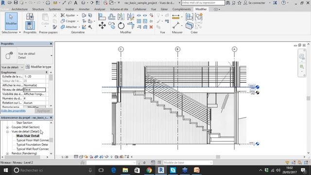Open the Ajuster dropdown arrow

click(77, 15)
